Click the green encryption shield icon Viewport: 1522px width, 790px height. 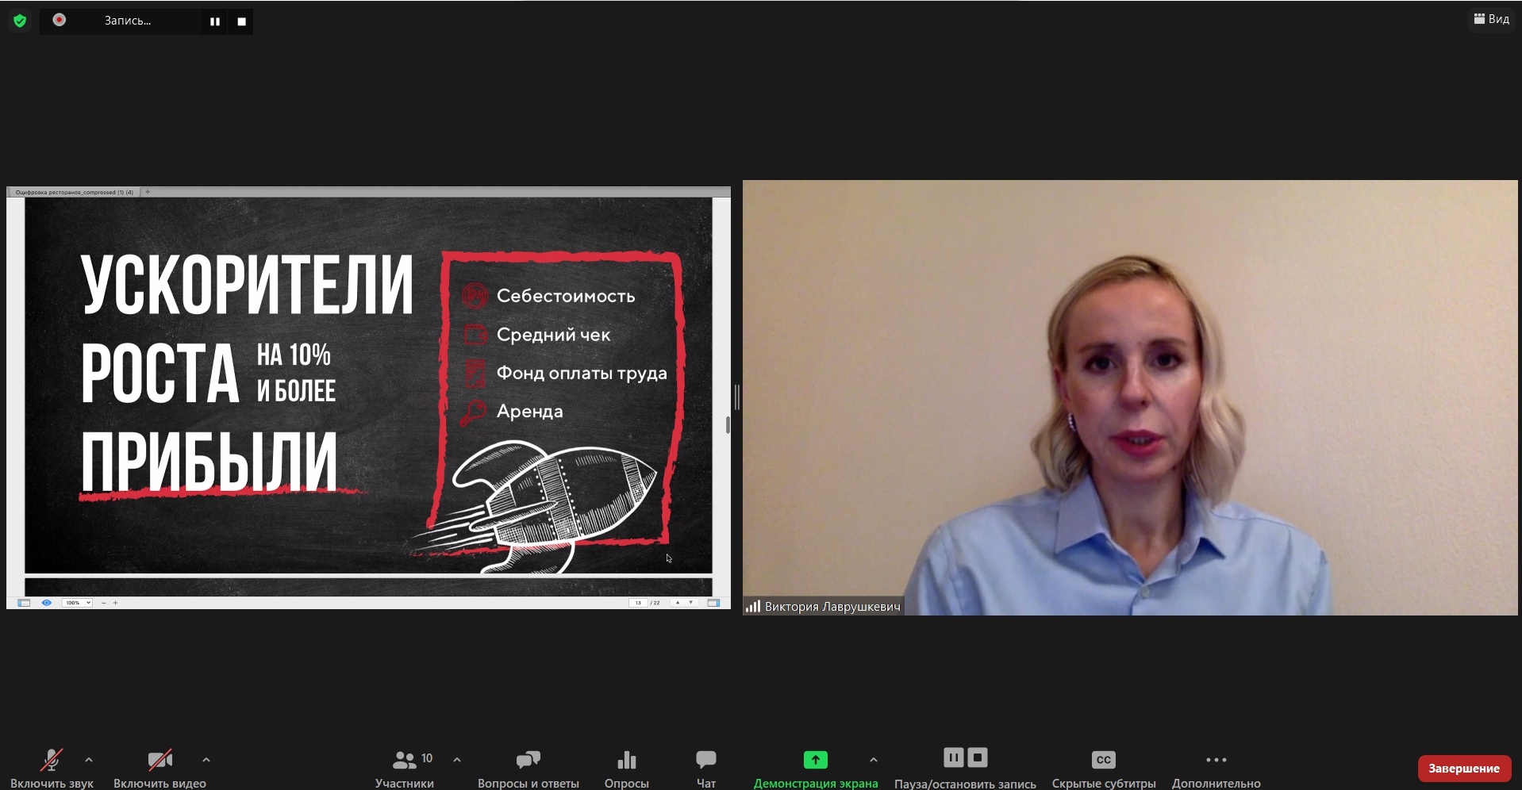pos(20,21)
